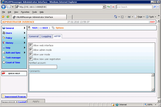Open the address bar history dropdown

104,7
